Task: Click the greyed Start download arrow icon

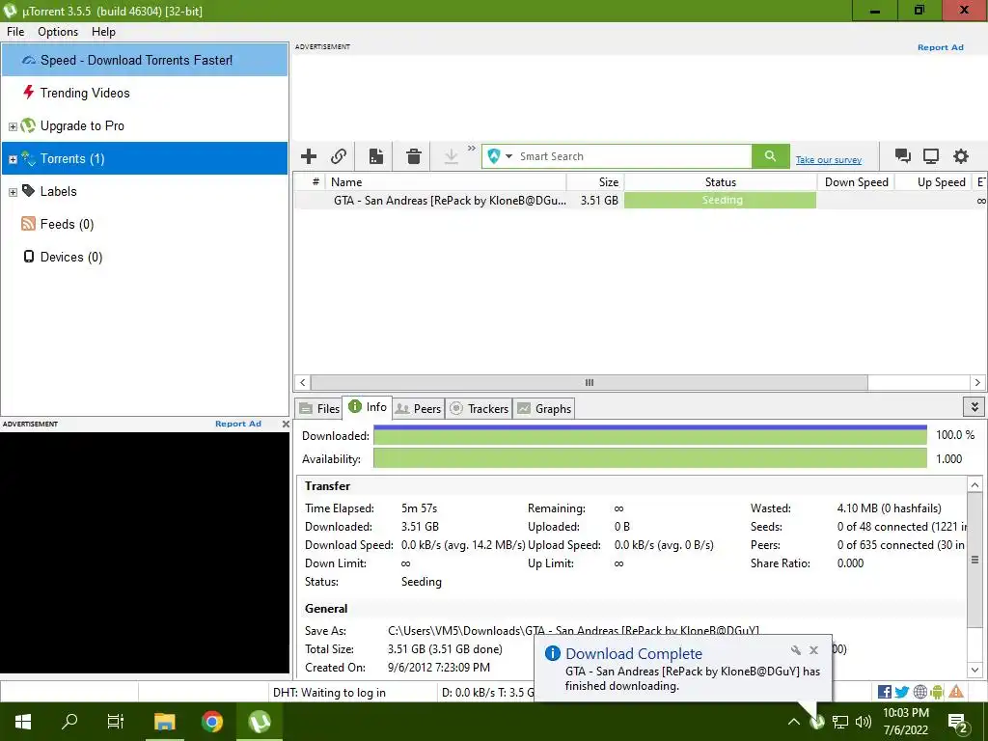Action: (x=452, y=156)
